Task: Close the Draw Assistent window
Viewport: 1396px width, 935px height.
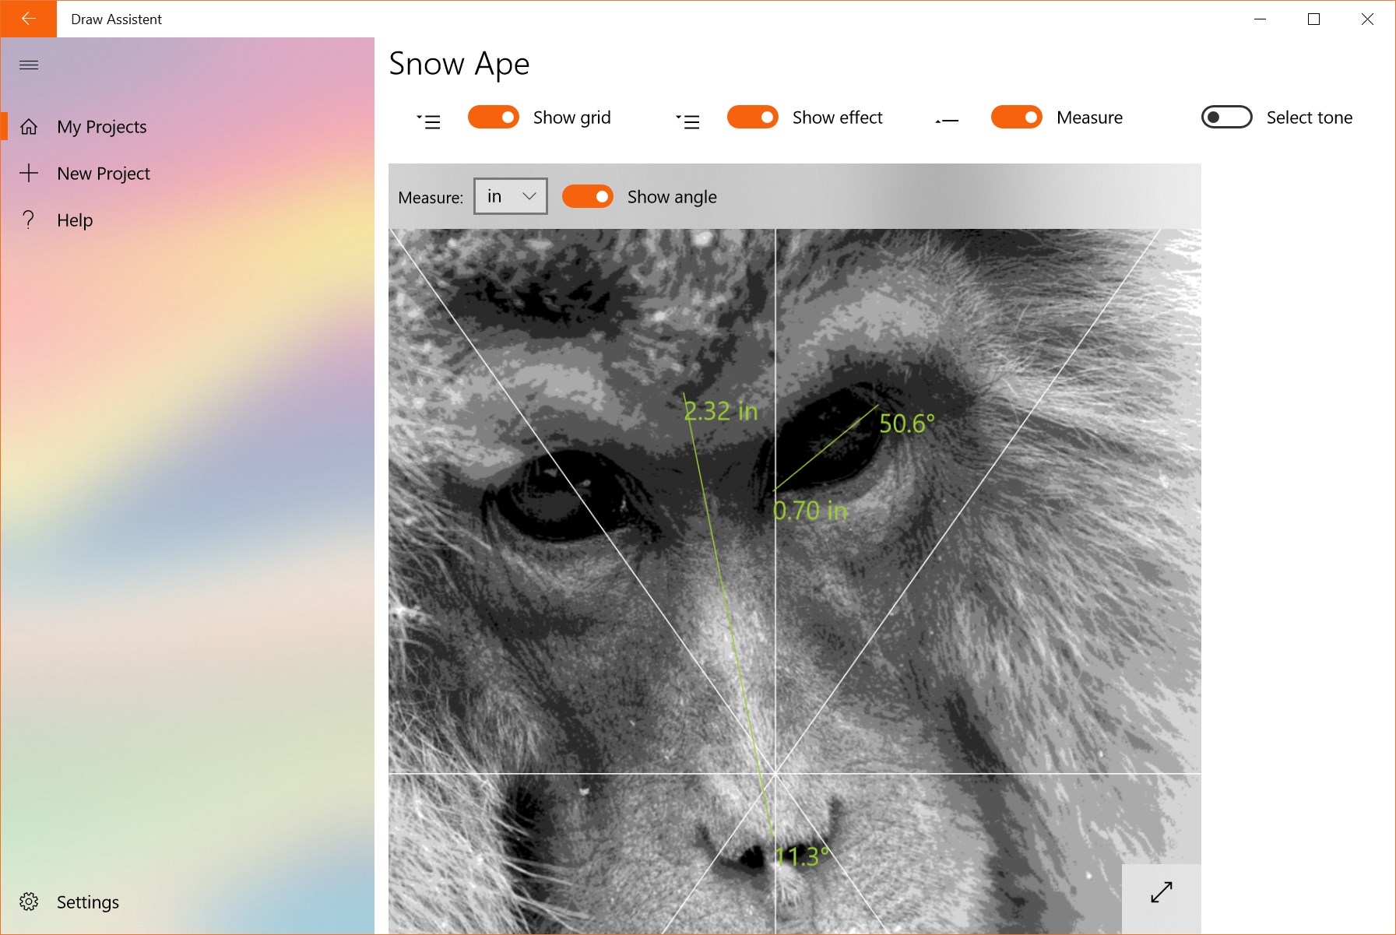Action: pyautogui.click(x=1367, y=19)
